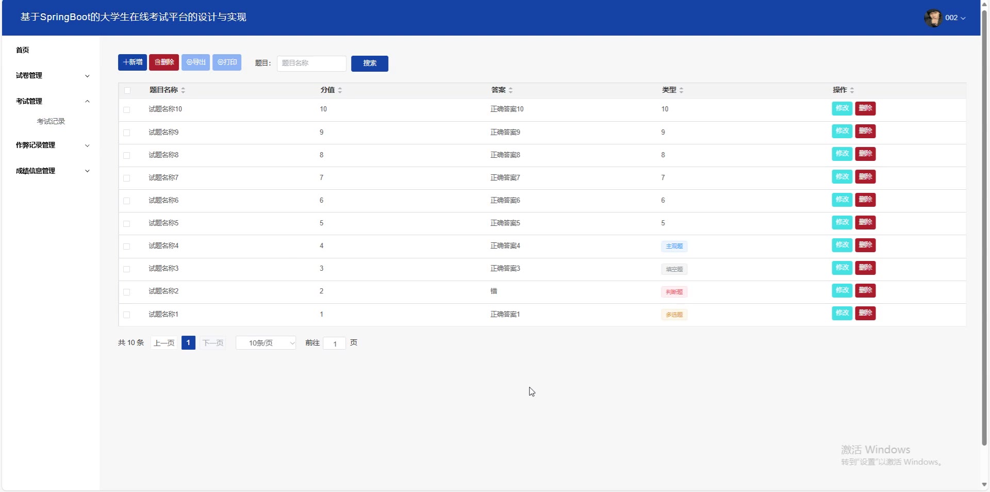Select the checkbox for 试题名称5 row
The image size is (990, 492).
click(127, 224)
